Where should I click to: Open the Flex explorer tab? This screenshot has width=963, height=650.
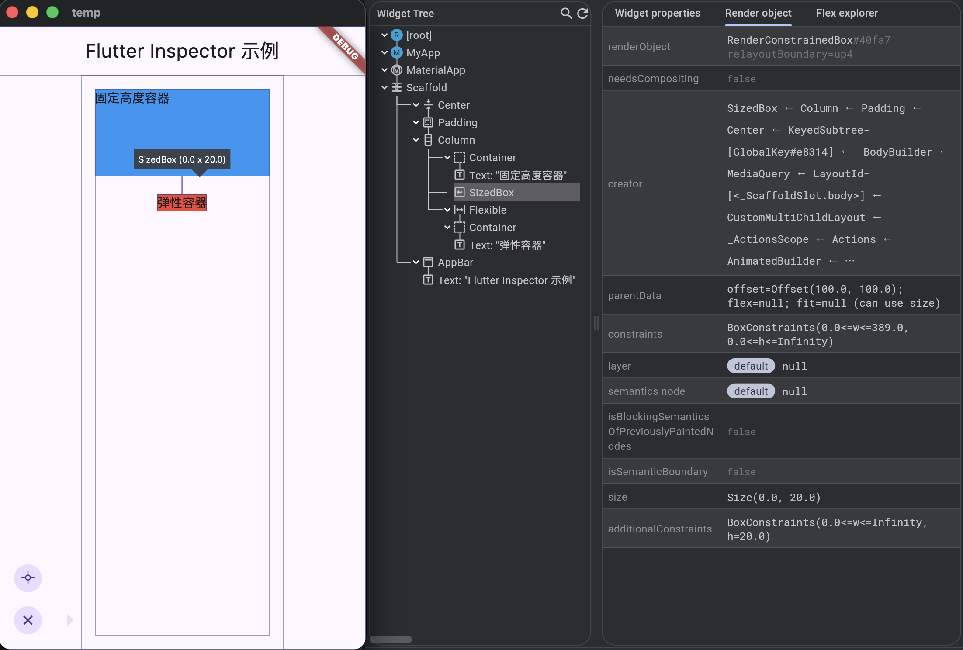[847, 13]
